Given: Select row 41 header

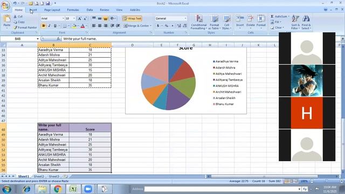Looking at the screenshot, I should [x=3, y=91].
